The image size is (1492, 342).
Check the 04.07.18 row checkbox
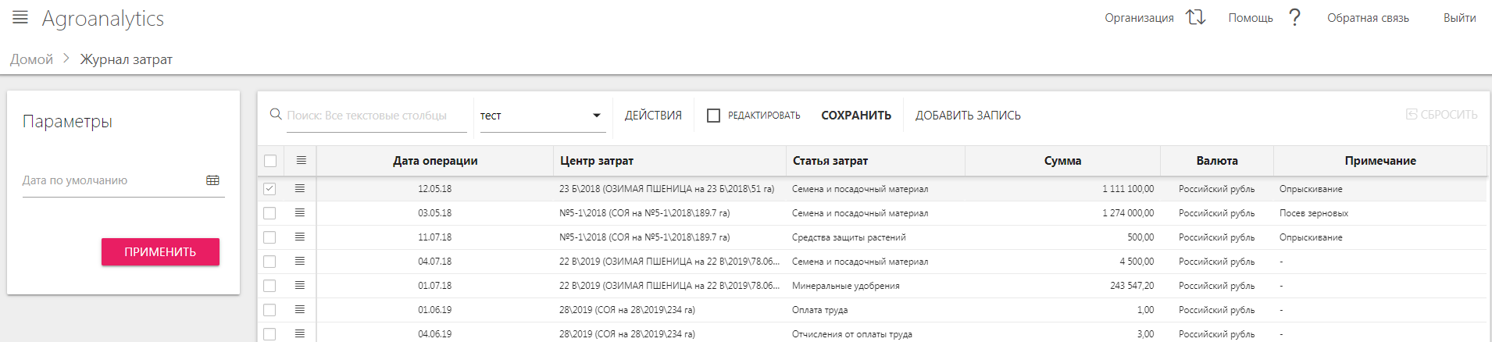[x=269, y=262]
